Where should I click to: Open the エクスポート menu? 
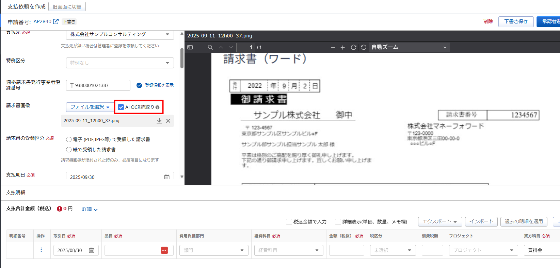coord(439,221)
